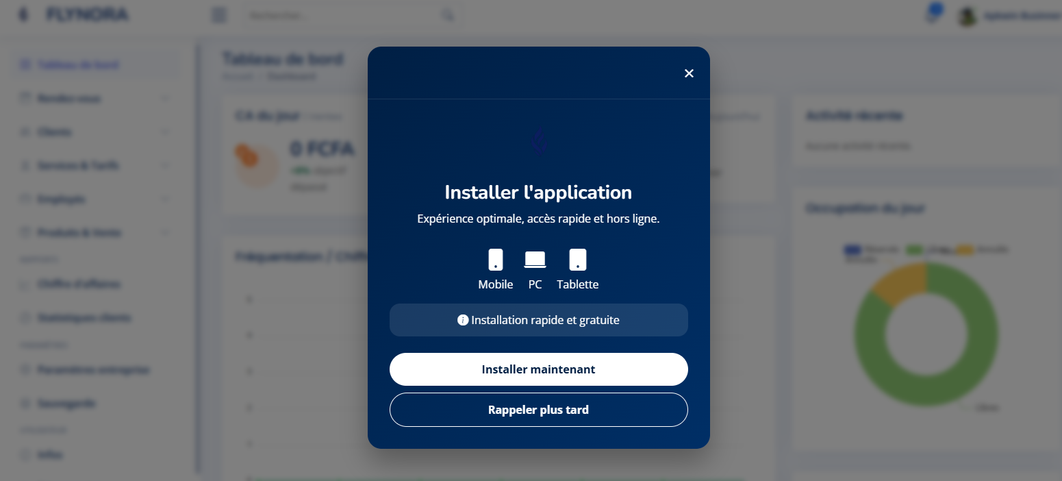Toggle the hamburger menu in background header
The image size is (1062, 481).
pos(219,15)
